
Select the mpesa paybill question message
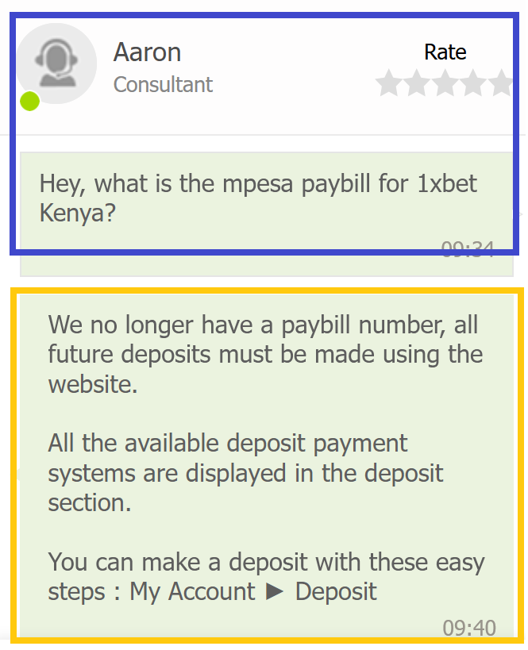tap(266, 214)
